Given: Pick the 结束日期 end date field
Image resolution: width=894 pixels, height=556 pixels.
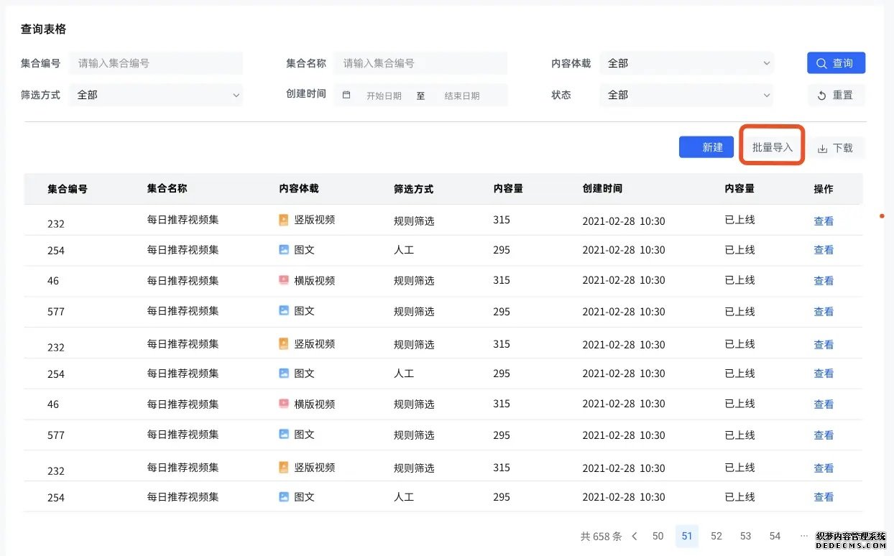Looking at the screenshot, I should [462, 96].
